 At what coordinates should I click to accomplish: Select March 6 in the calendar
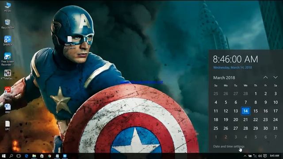[x=236, y=102]
